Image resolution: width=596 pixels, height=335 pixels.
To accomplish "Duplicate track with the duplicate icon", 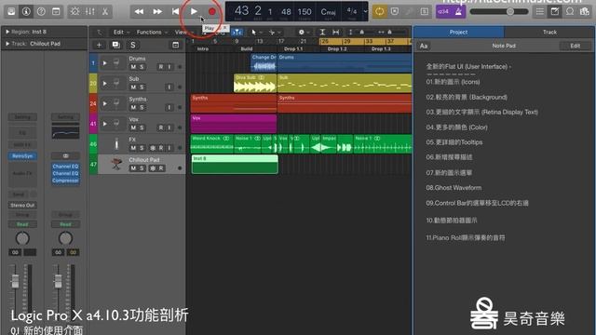I will 115,46.
